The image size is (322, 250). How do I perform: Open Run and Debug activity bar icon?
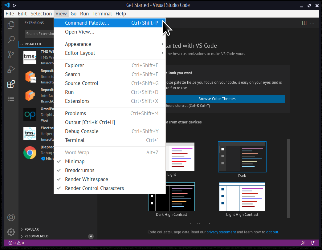pos(11,69)
